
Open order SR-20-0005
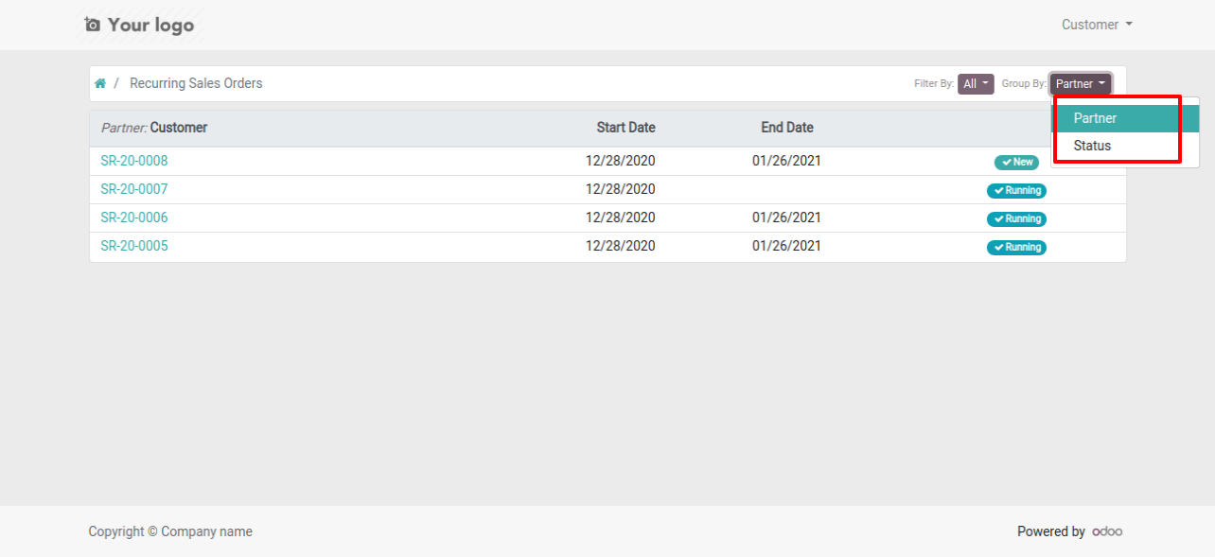click(x=134, y=246)
